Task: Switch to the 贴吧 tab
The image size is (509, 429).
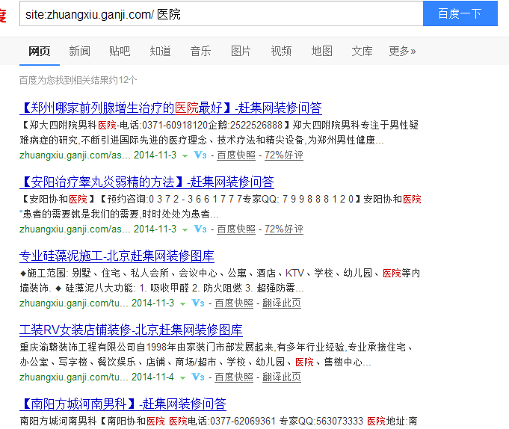Action: point(120,52)
